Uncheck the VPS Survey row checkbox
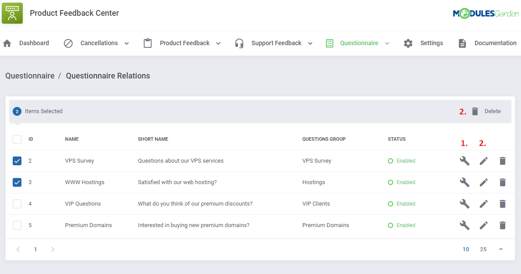The image size is (521, 274). coord(17,161)
